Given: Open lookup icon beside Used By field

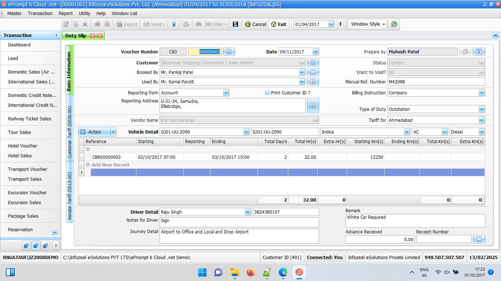Looking at the screenshot, I should coord(313,82).
